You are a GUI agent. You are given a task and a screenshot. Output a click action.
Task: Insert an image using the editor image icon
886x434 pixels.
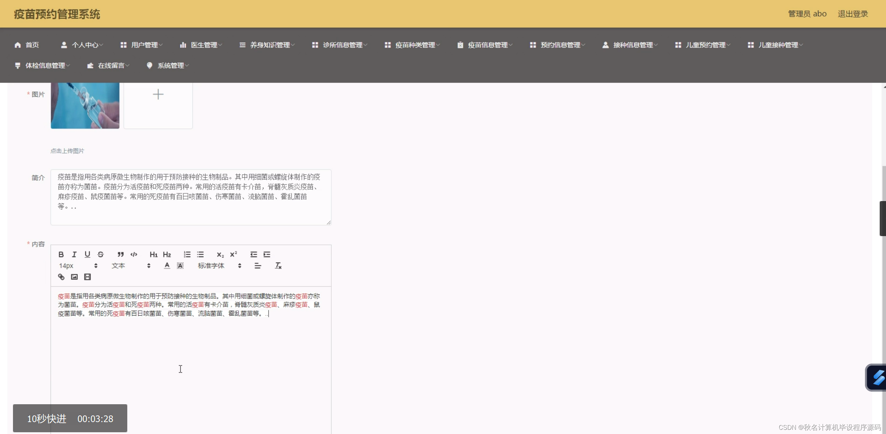tap(74, 277)
